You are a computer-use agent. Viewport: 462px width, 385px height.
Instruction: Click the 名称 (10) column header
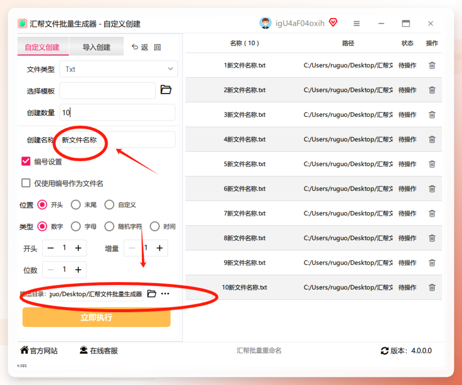(x=245, y=43)
